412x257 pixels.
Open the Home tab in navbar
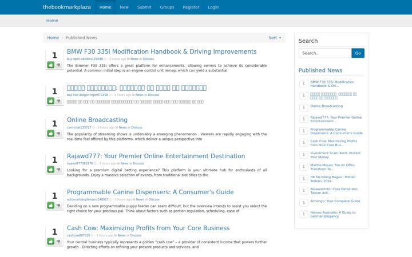105,7
